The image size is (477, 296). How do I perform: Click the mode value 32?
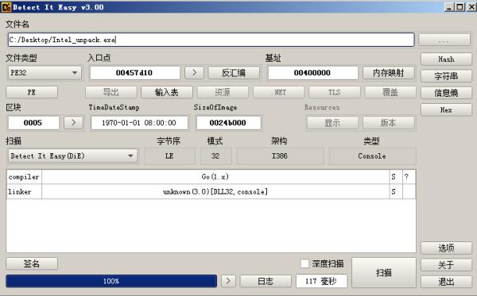point(215,156)
